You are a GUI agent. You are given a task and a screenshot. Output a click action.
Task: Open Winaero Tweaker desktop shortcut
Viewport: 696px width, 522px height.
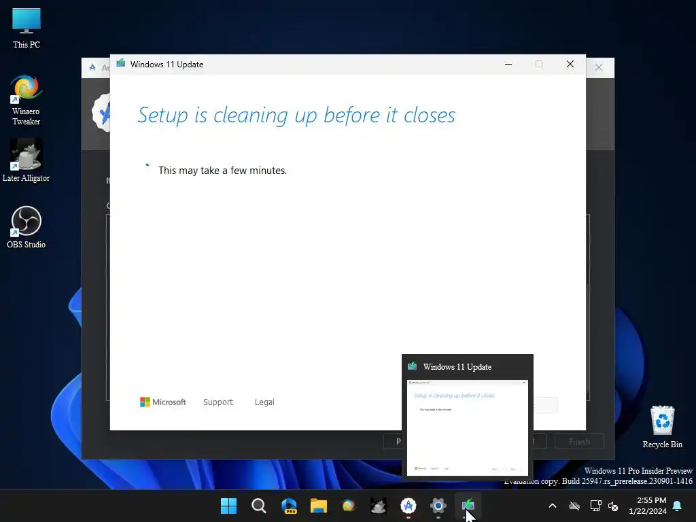(27, 101)
